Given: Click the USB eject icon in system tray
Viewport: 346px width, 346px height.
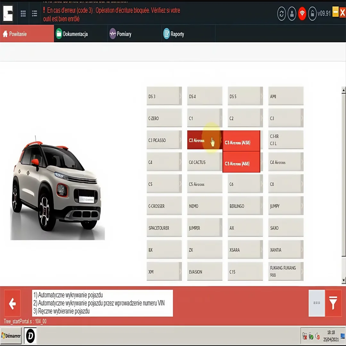Looking at the screenshot, I should tap(311, 336).
